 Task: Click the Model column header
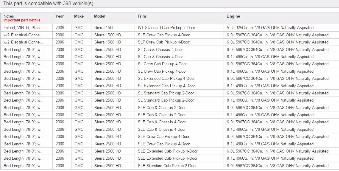[100, 16]
